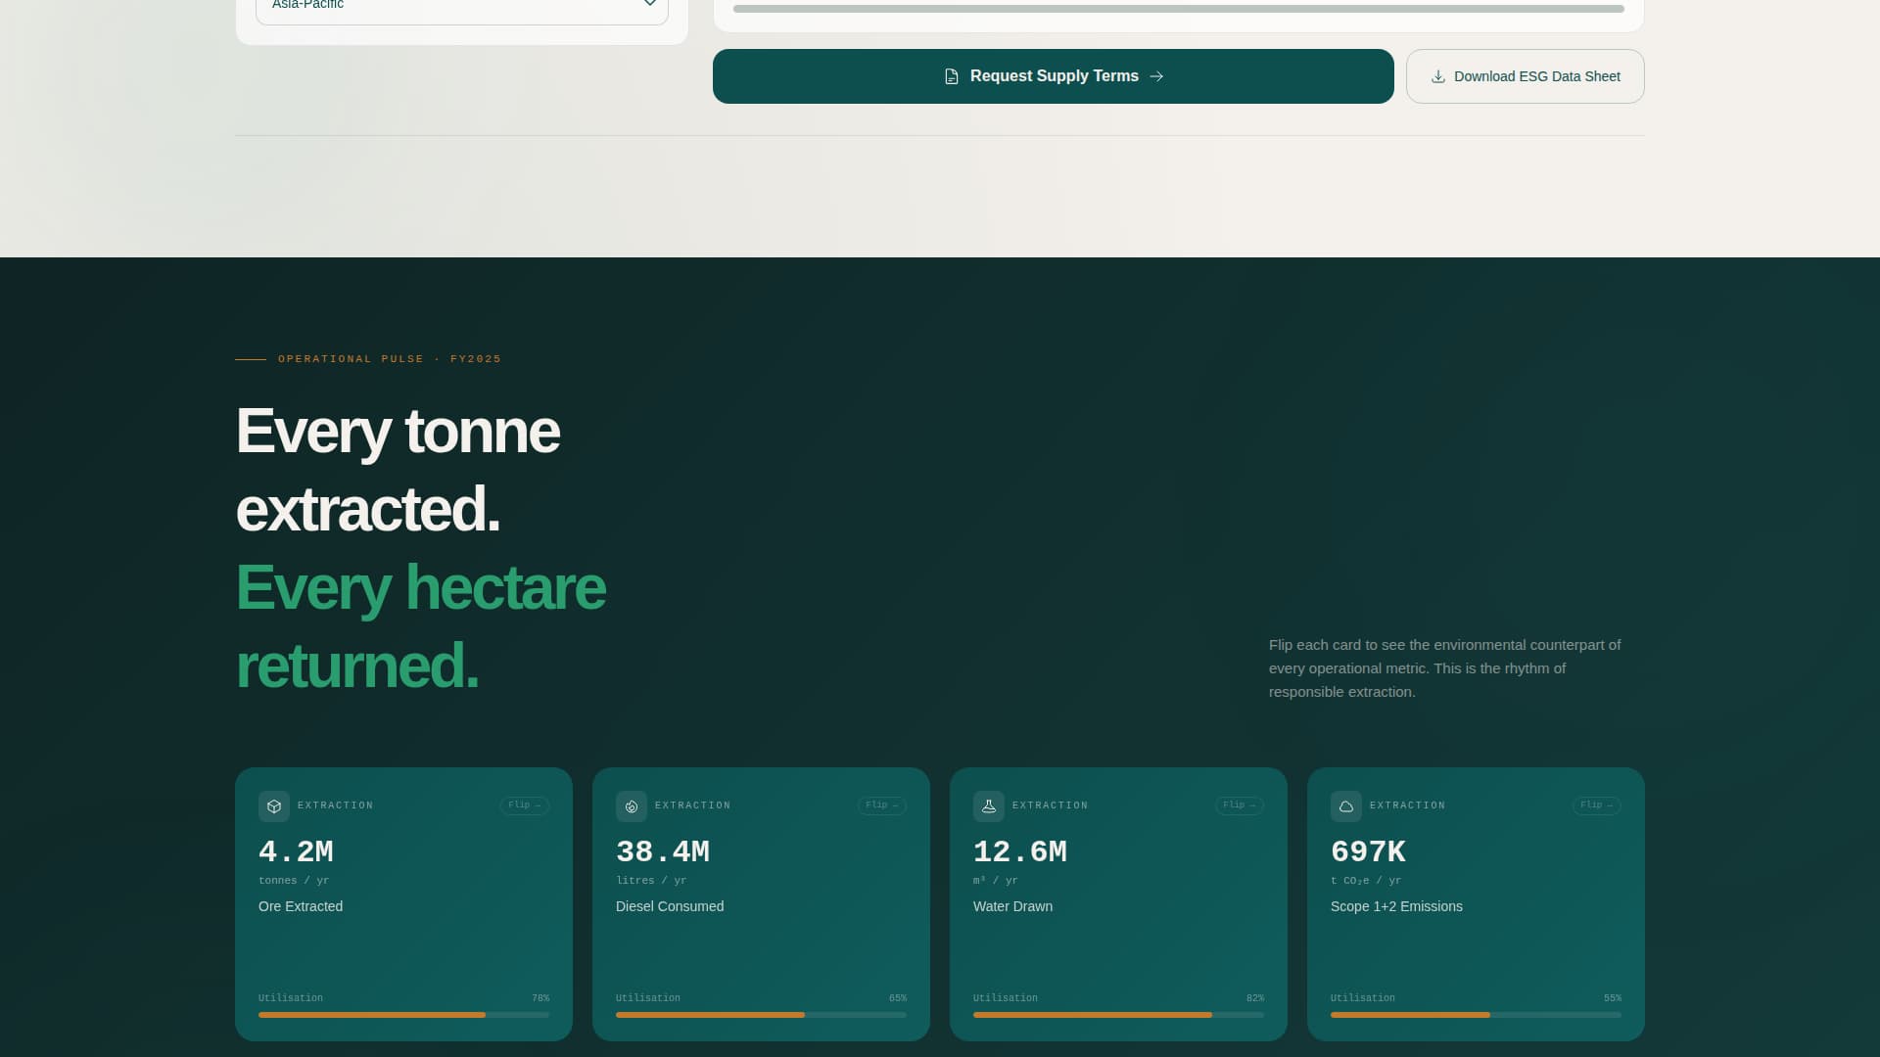This screenshot has width=1880, height=1057.
Task: Click the cube icon on Ore Extracted card
Action: tap(274, 806)
